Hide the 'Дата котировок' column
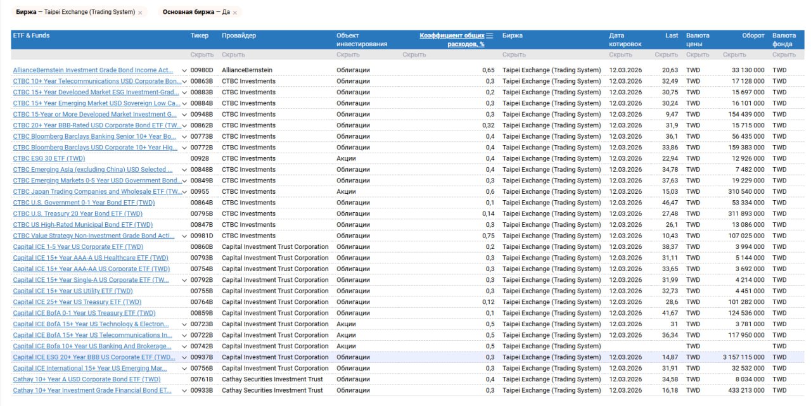811x406 pixels. point(620,55)
